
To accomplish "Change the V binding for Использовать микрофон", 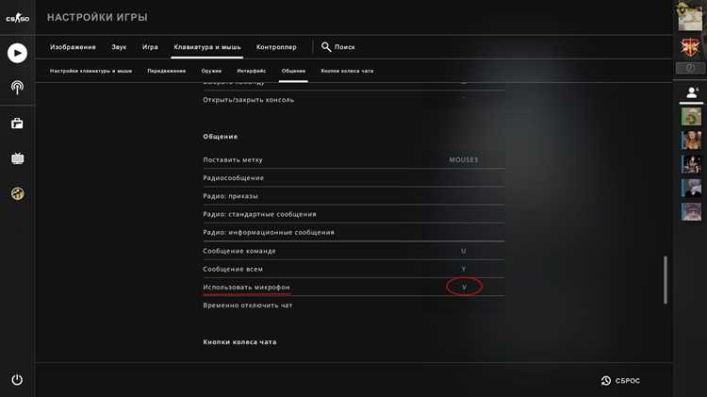I will point(464,287).
